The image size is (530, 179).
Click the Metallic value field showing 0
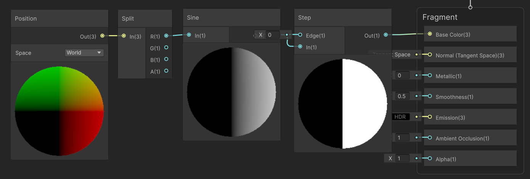pyautogui.click(x=402, y=76)
